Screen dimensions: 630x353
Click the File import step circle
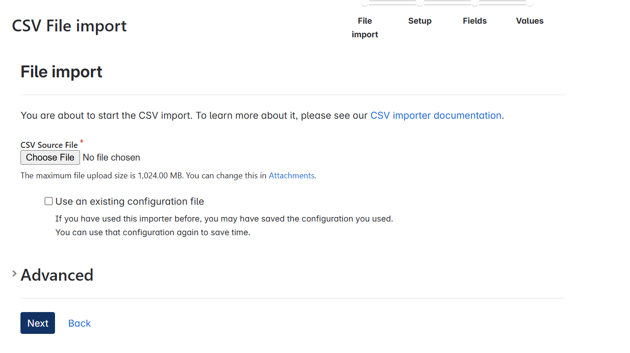[365, 3]
